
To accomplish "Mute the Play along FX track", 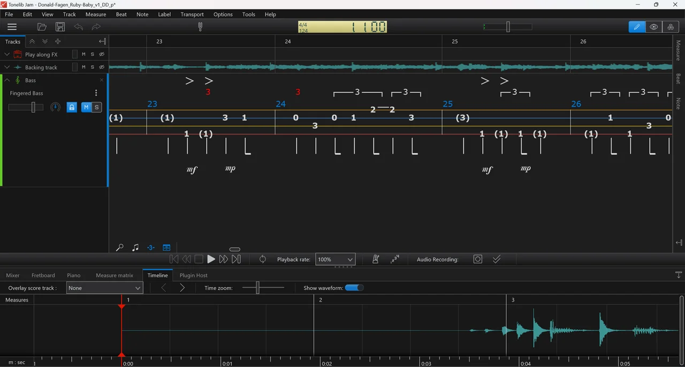I will (x=83, y=55).
